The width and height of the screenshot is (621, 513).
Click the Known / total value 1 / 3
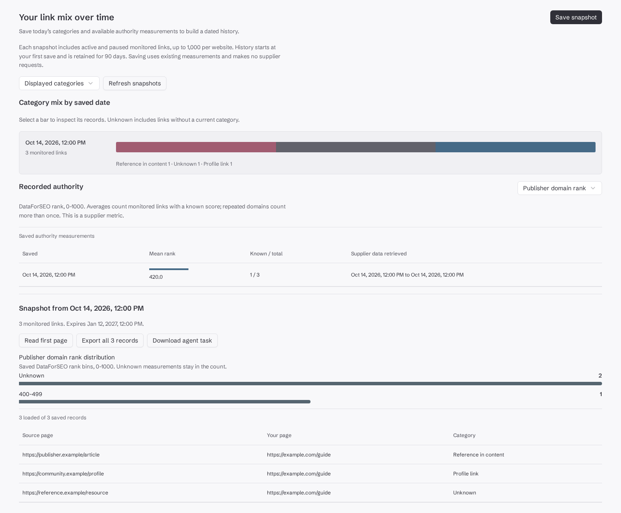click(x=255, y=275)
